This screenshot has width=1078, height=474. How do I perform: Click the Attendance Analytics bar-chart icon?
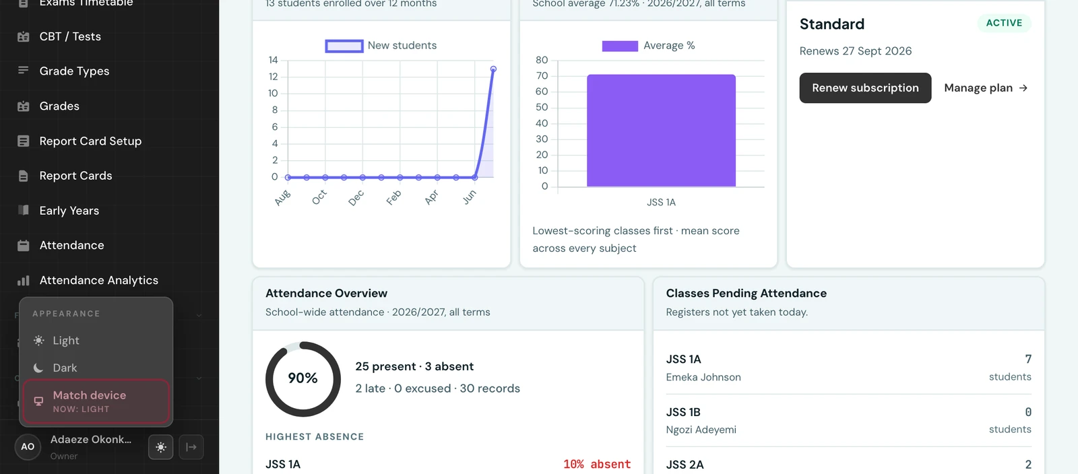24,280
